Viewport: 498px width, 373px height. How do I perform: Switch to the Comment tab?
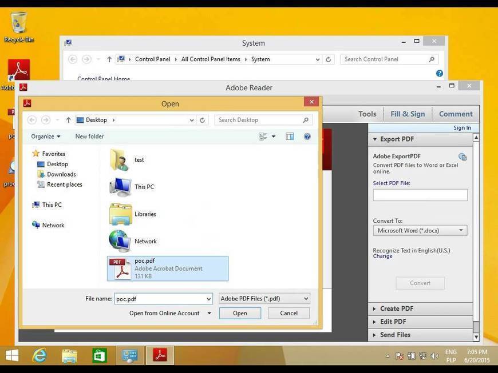pos(456,114)
